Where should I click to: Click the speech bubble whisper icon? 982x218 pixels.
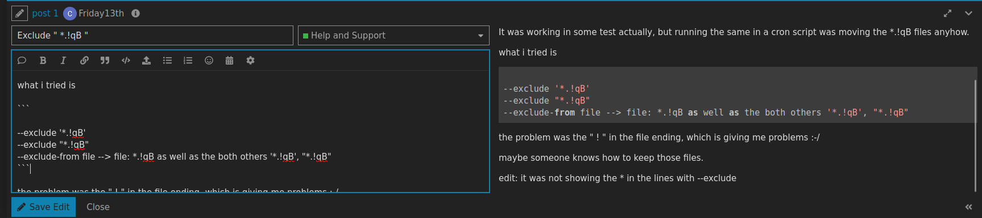tap(22, 61)
